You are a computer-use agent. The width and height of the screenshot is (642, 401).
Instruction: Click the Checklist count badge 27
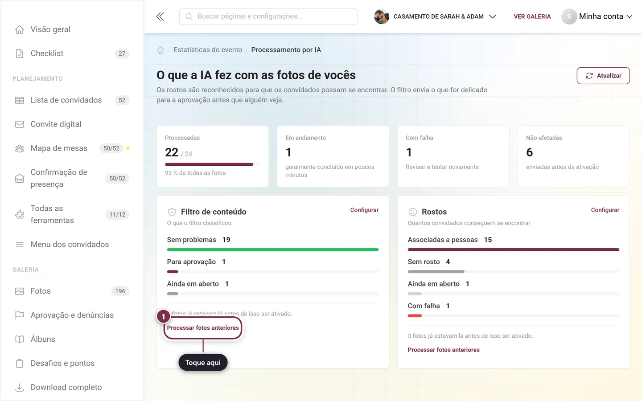tap(122, 53)
